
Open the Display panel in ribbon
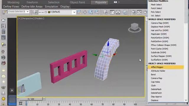pos(65,6)
